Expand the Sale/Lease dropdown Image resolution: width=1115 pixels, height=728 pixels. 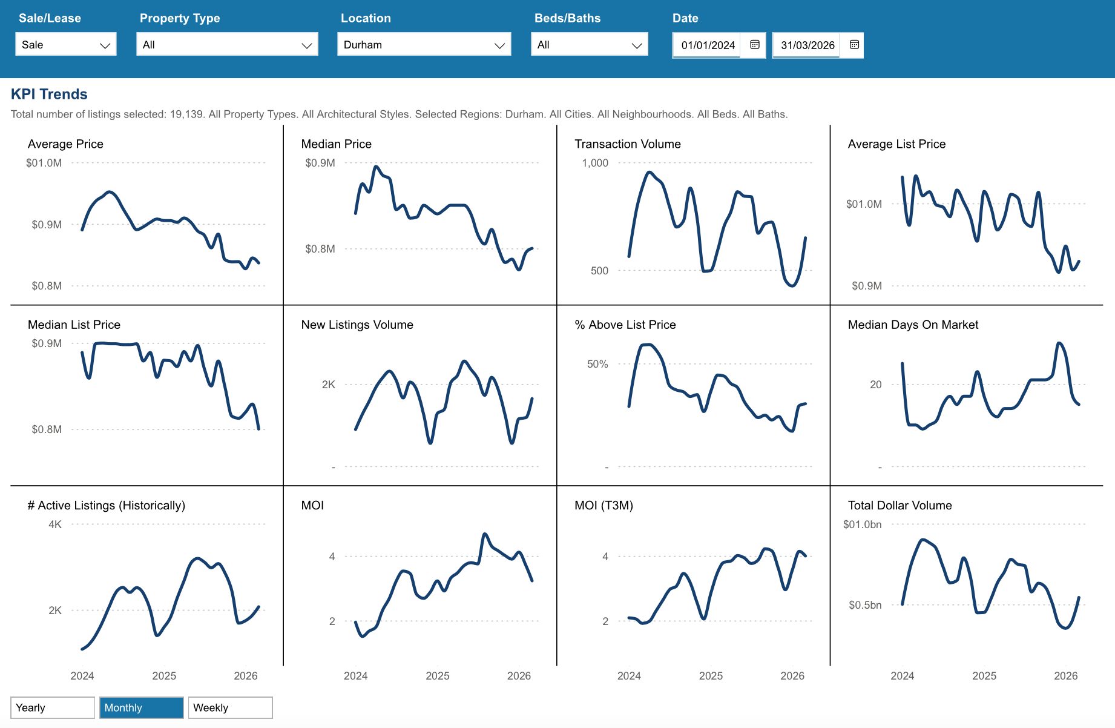66,45
